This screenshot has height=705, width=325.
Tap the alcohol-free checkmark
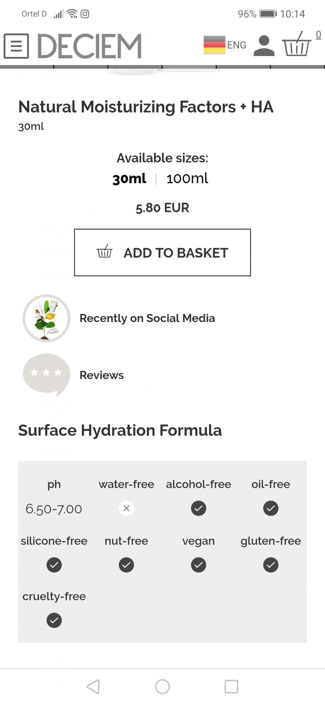click(x=198, y=508)
